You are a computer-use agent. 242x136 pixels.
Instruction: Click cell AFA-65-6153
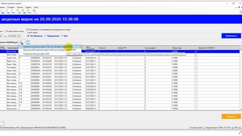pos(48,105)
